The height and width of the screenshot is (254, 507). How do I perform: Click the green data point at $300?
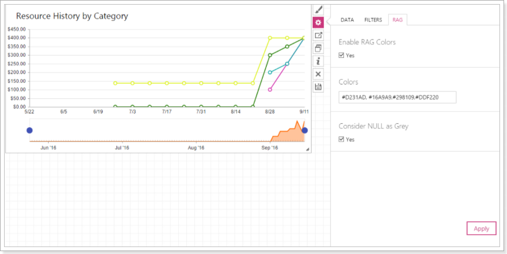click(x=270, y=55)
